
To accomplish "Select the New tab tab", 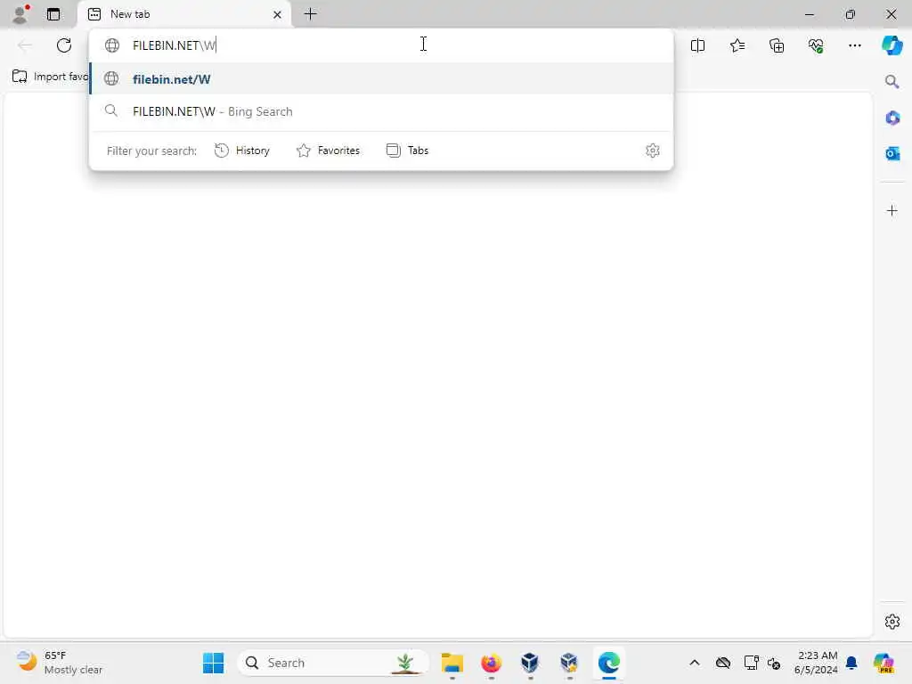I will [x=183, y=14].
